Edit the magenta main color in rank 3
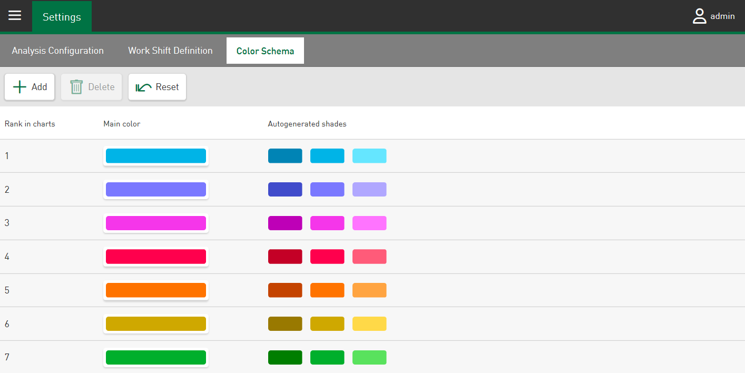Viewport: 745px width, 373px height. (156, 223)
